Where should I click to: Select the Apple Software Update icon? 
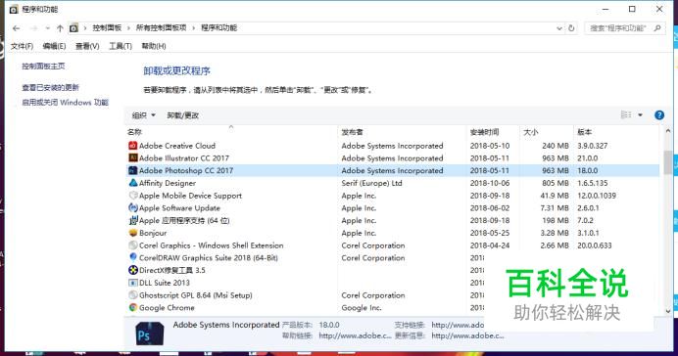pos(133,208)
